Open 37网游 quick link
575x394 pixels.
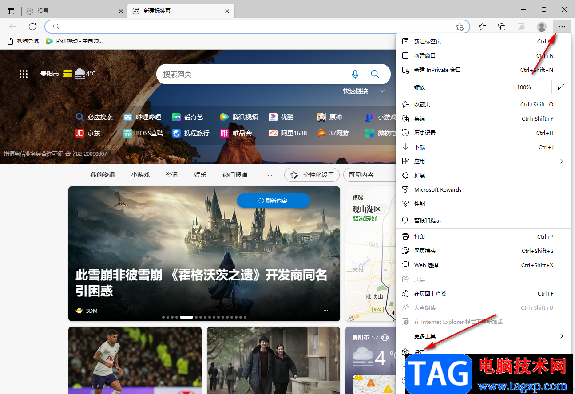[x=333, y=133]
